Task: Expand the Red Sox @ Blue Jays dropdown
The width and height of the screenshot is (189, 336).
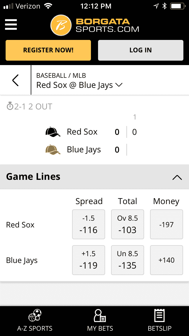Action: click(119, 85)
